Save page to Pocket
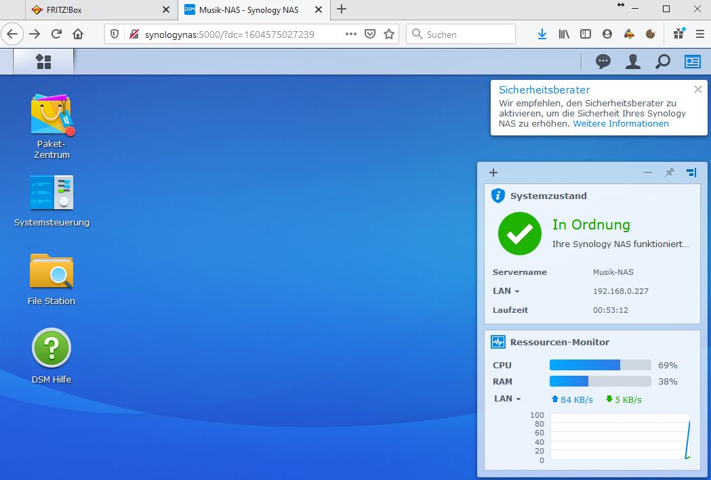The image size is (711, 480). click(x=370, y=34)
